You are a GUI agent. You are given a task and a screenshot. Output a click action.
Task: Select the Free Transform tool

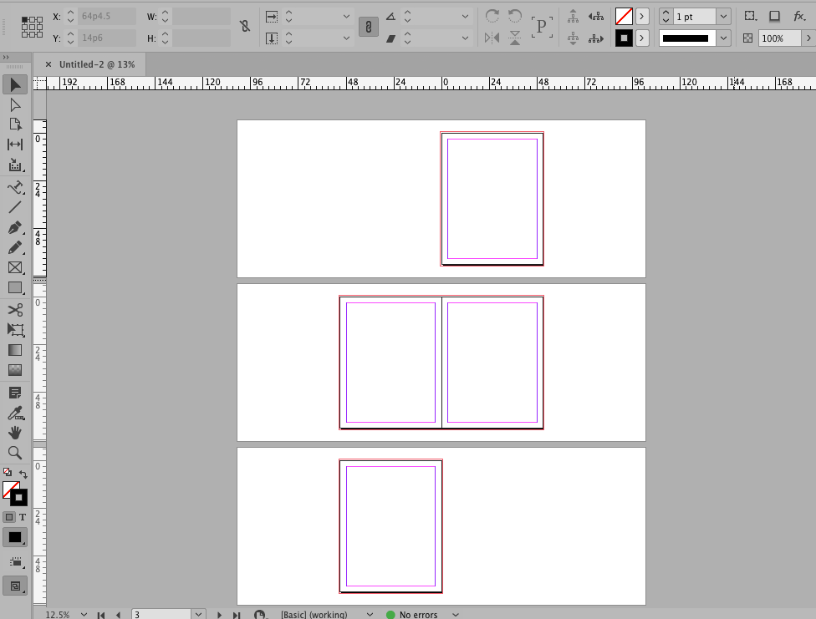tap(15, 330)
